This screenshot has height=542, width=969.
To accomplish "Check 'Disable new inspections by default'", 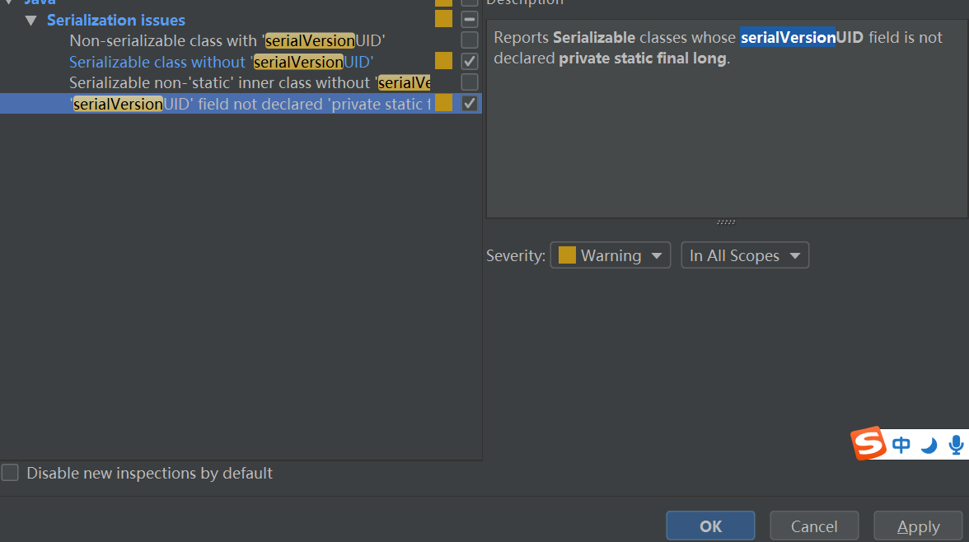I will [x=11, y=473].
